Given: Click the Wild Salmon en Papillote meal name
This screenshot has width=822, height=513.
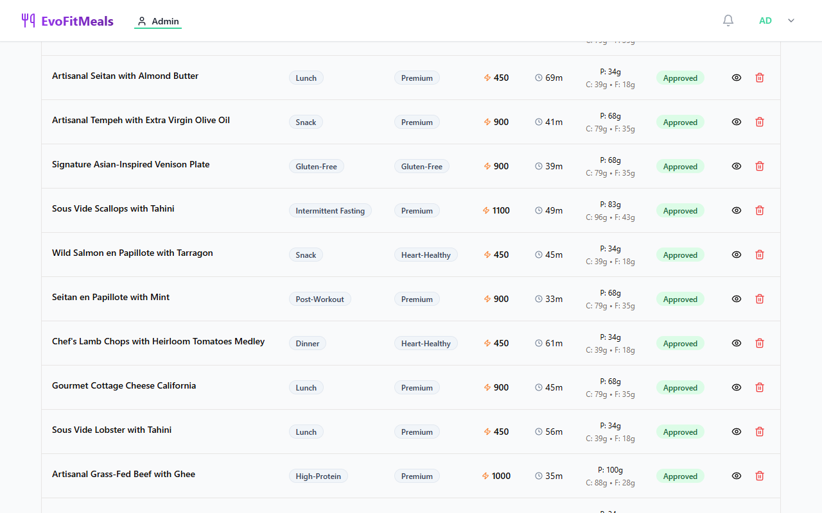Looking at the screenshot, I should [132, 253].
